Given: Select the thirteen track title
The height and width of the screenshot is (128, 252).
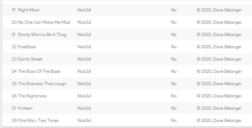Looking at the screenshot, I should [x=25, y=108].
